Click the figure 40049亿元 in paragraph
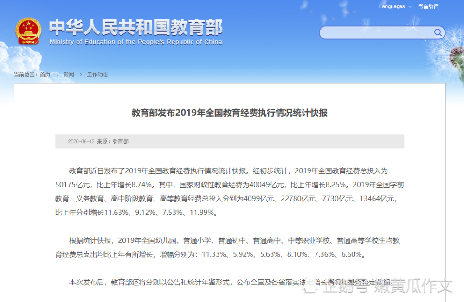The height and width of the screenshot is (302, 464). (266, 185)
